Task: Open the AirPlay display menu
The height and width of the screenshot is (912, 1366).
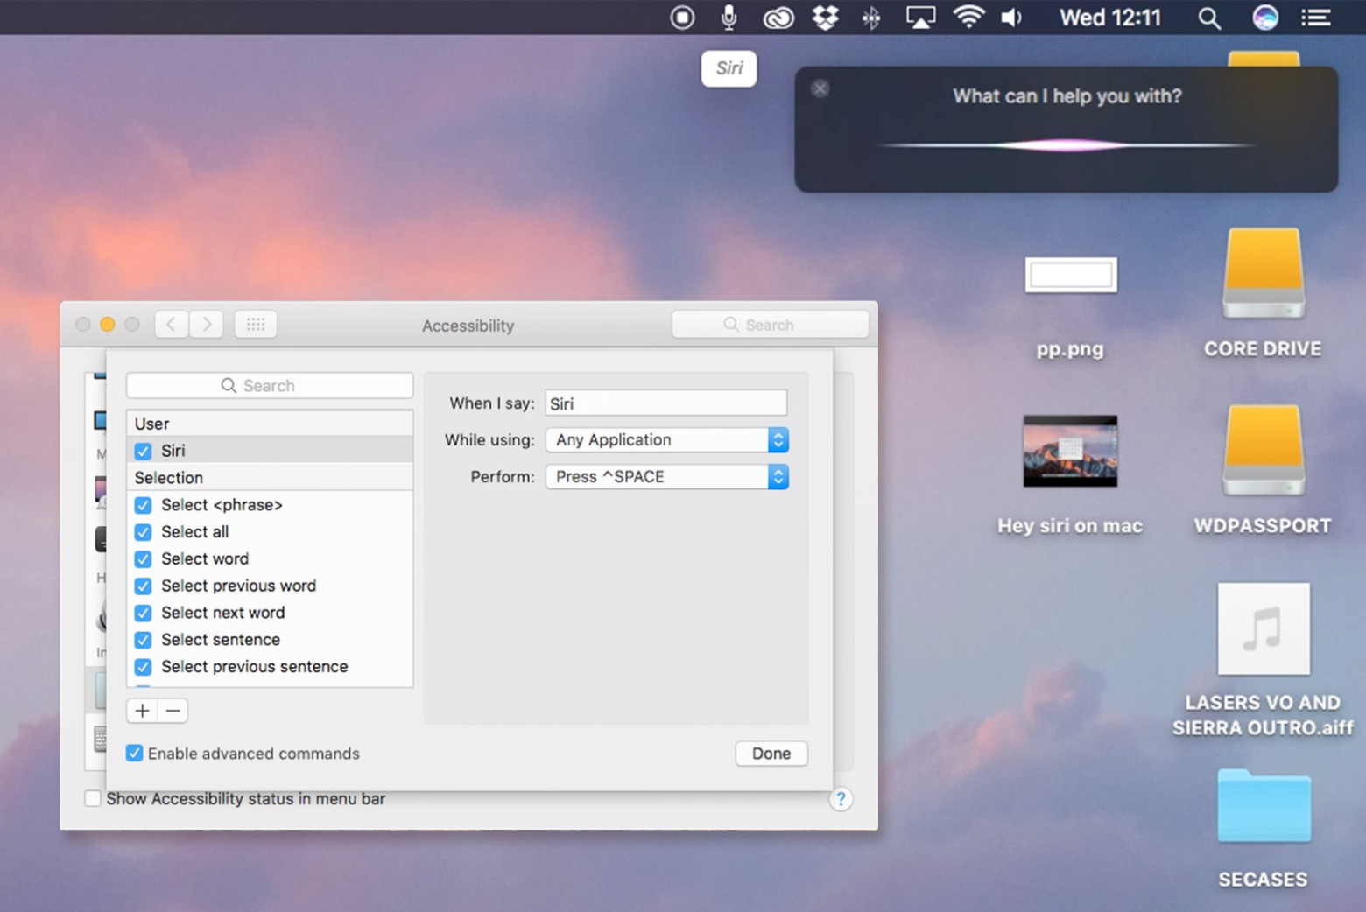Action: click(x=920, y=18)
